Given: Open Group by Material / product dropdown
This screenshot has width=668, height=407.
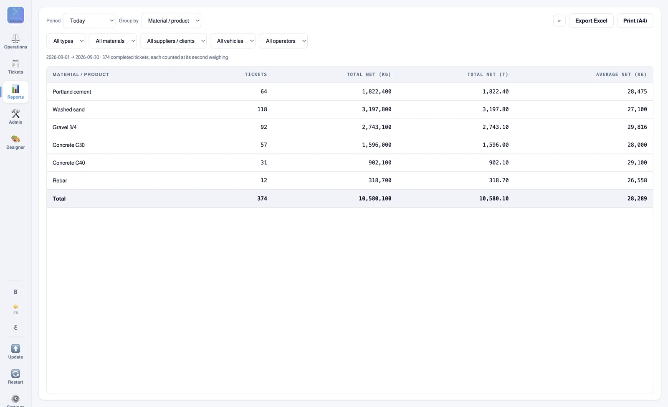Looking at the screenshot, I should click(x=171, y=20).
